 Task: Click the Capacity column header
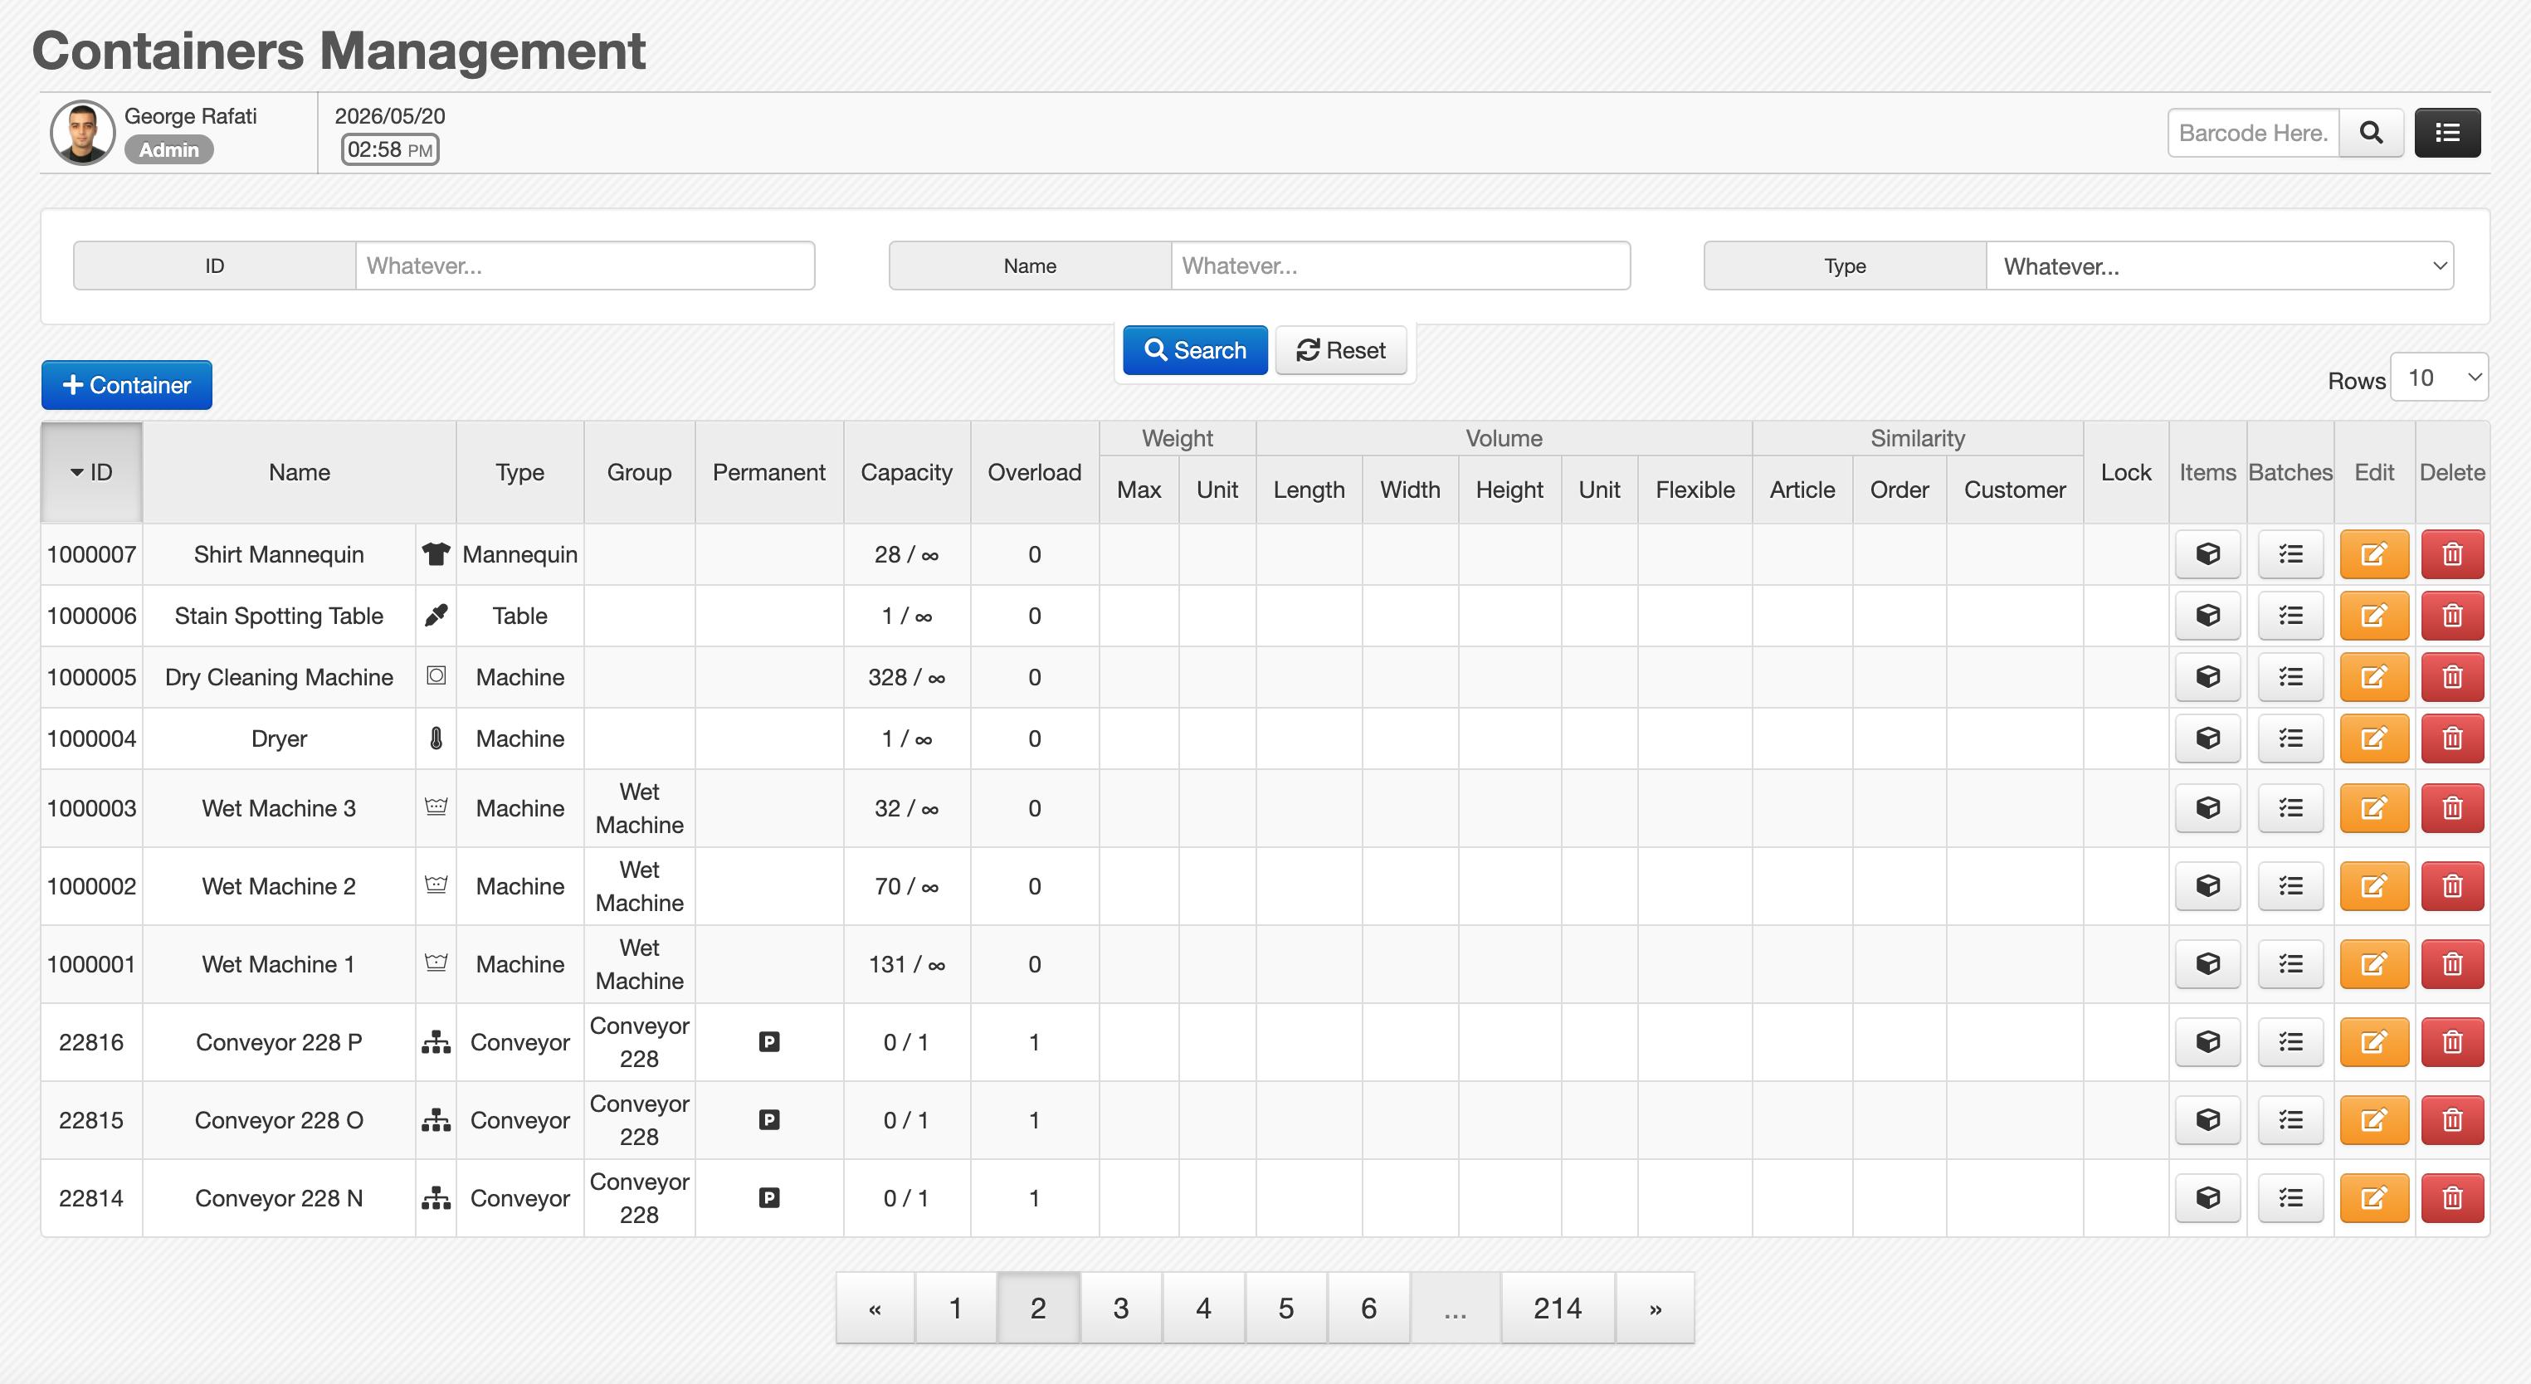point(907,472)
